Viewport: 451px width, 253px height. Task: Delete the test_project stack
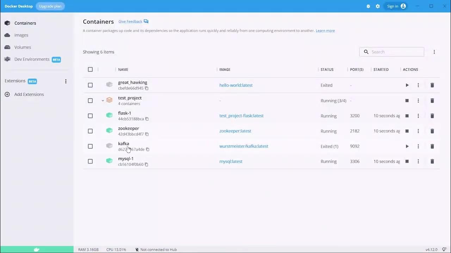click(432, 100)
